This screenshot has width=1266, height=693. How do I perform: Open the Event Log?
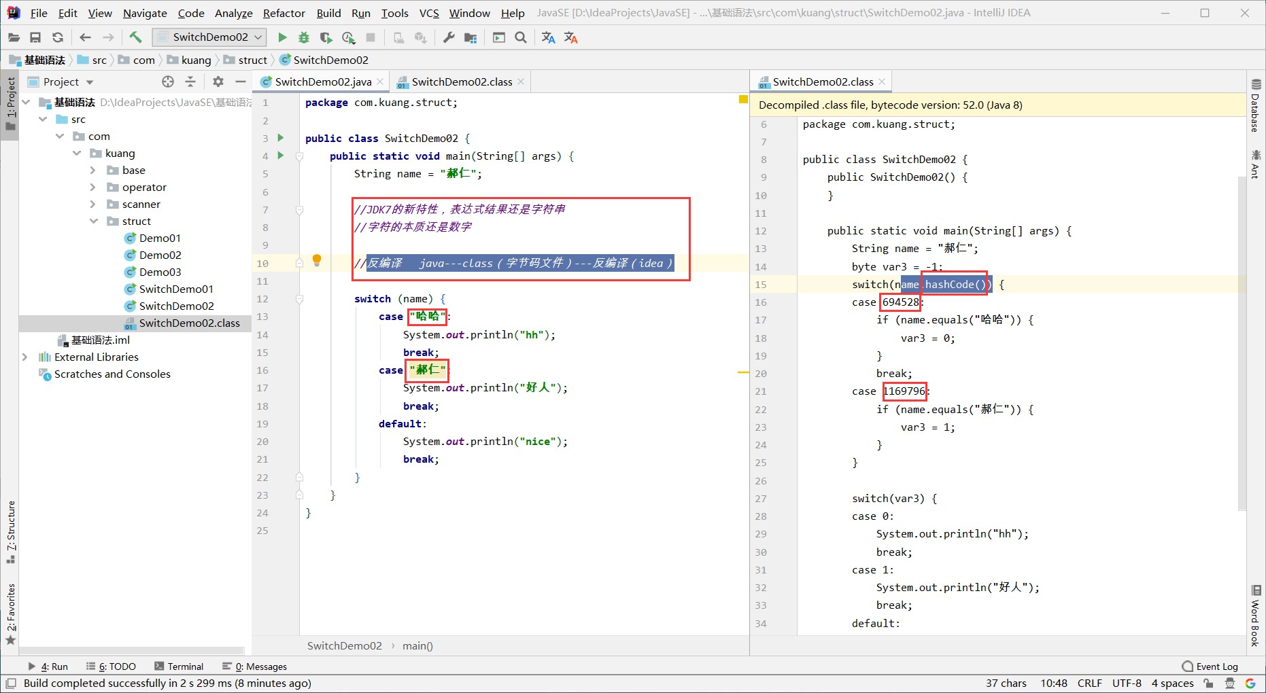point(1210,667)
